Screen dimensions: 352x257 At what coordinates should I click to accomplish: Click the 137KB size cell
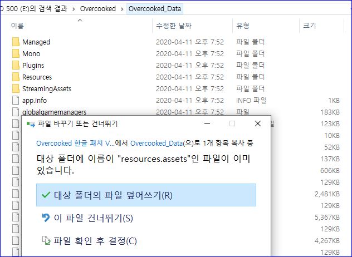click(330, 159)
